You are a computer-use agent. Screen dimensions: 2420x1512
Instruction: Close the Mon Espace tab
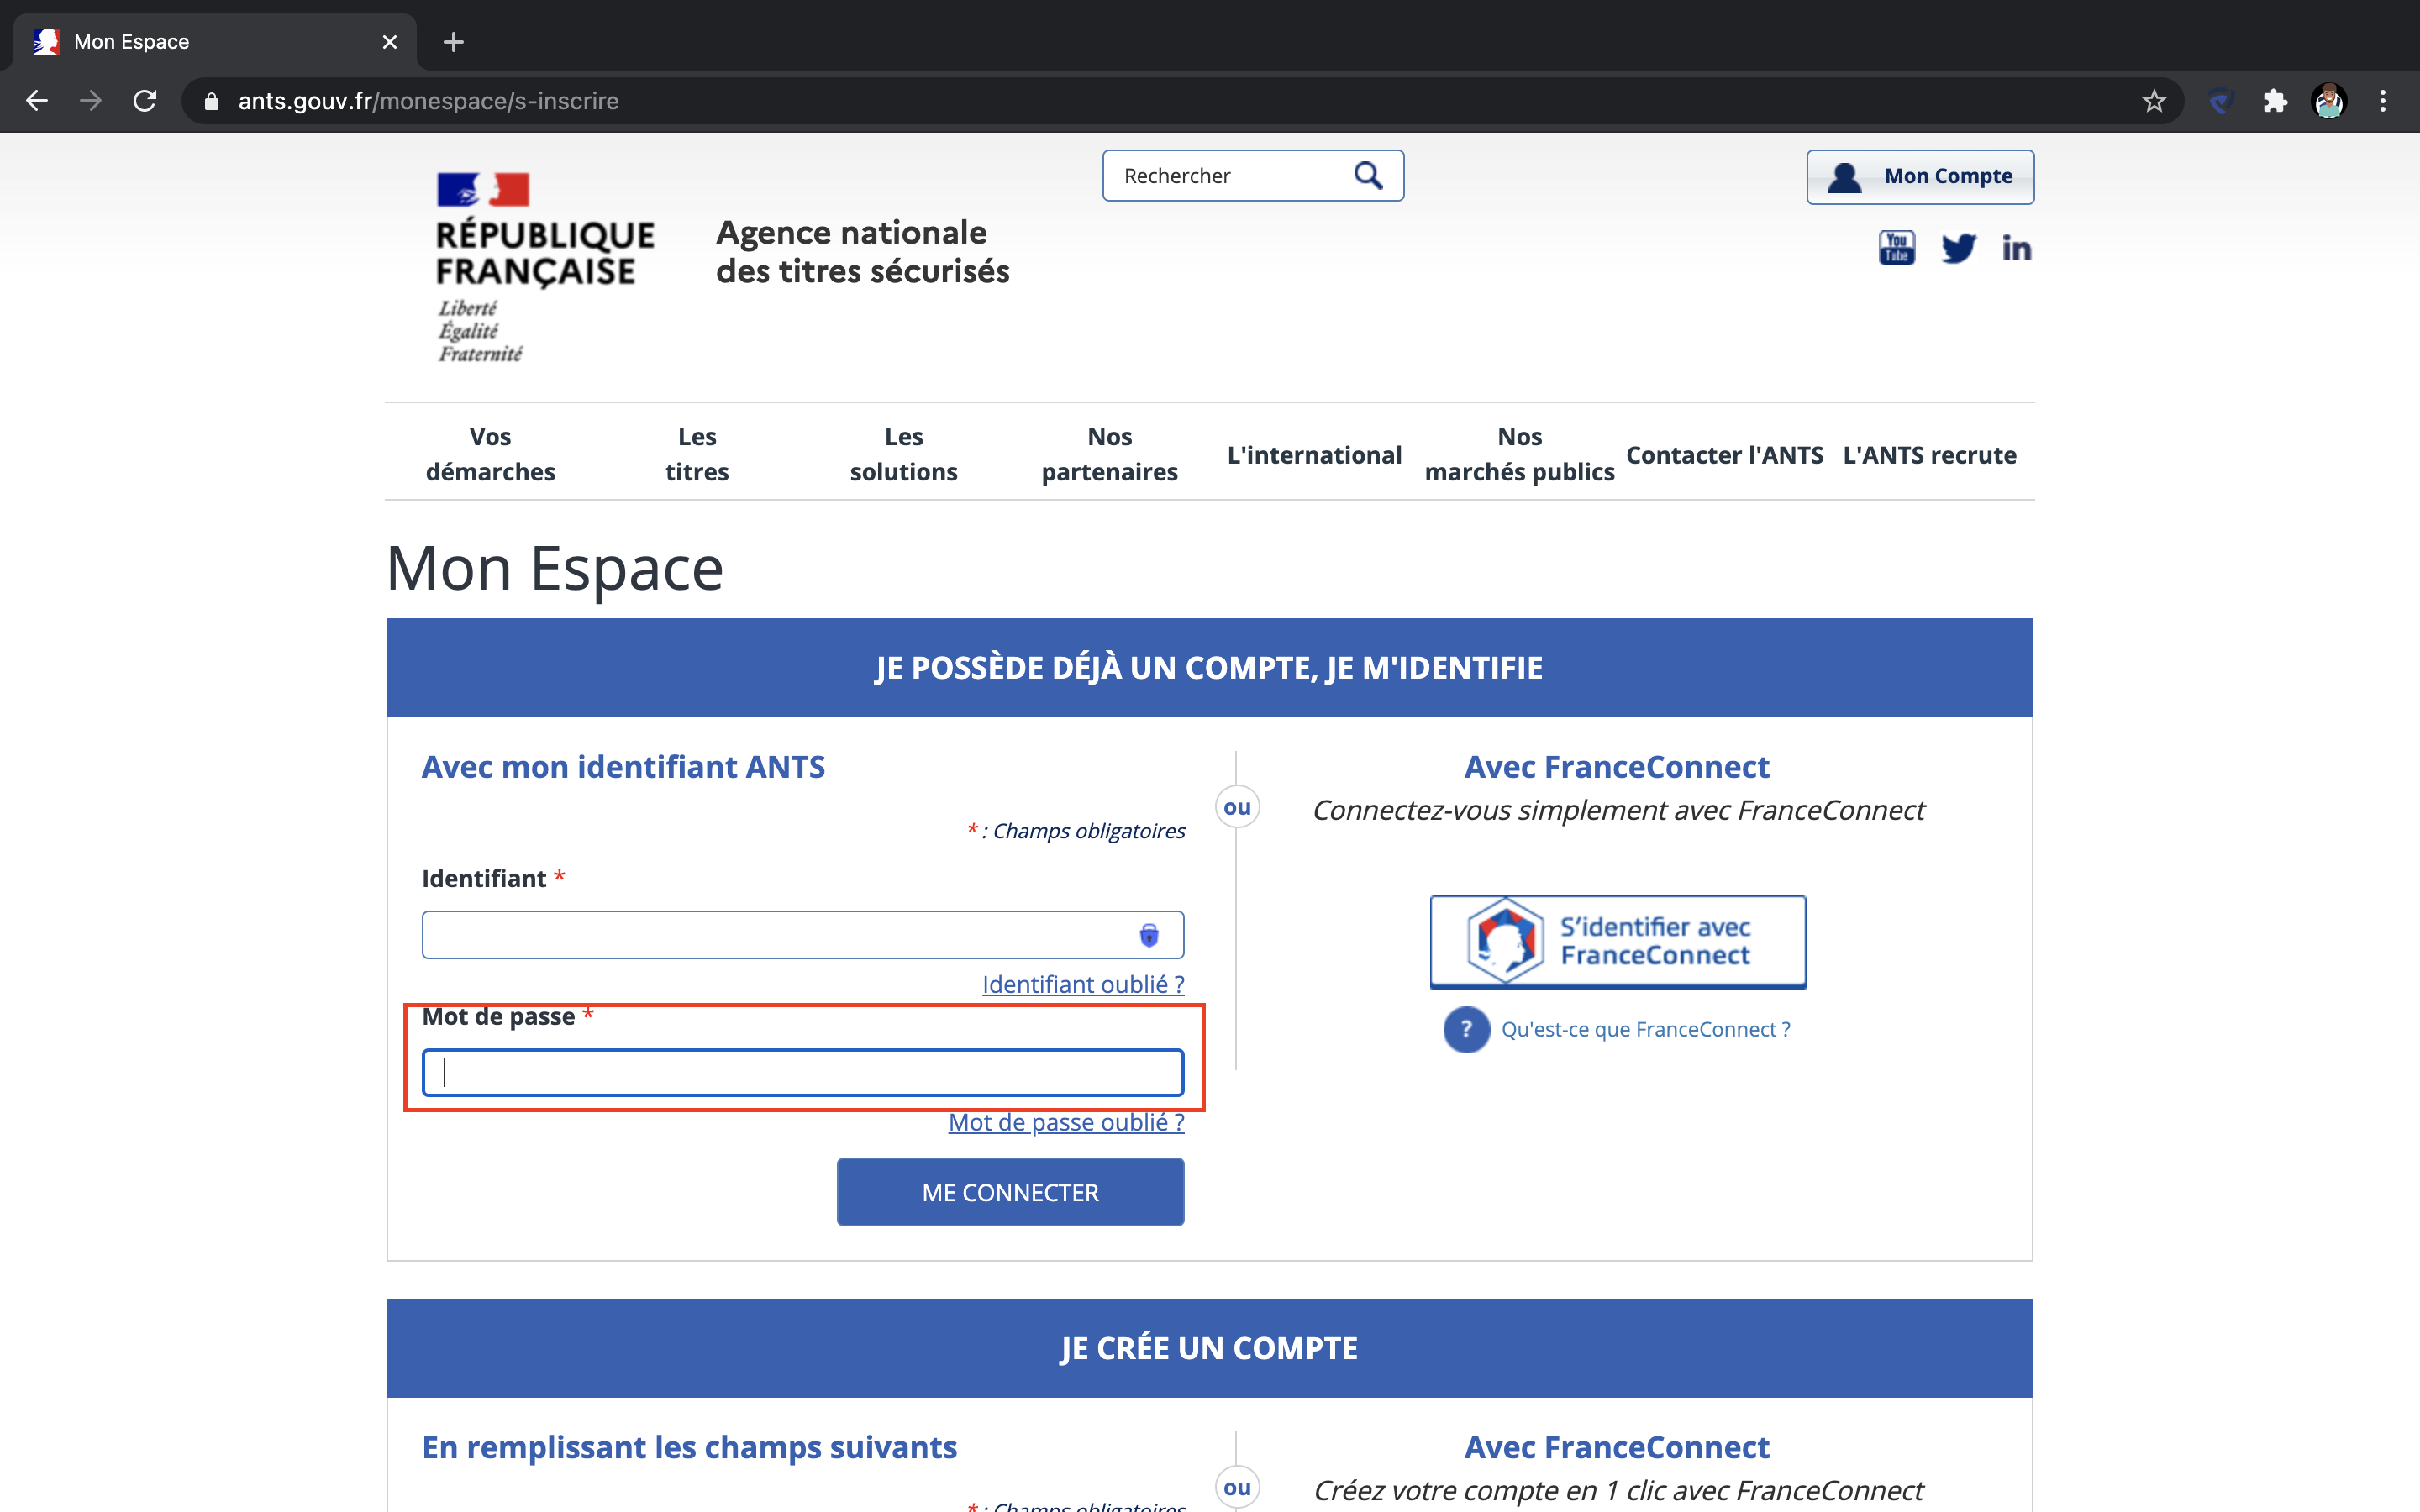click(x=390, y=42)
